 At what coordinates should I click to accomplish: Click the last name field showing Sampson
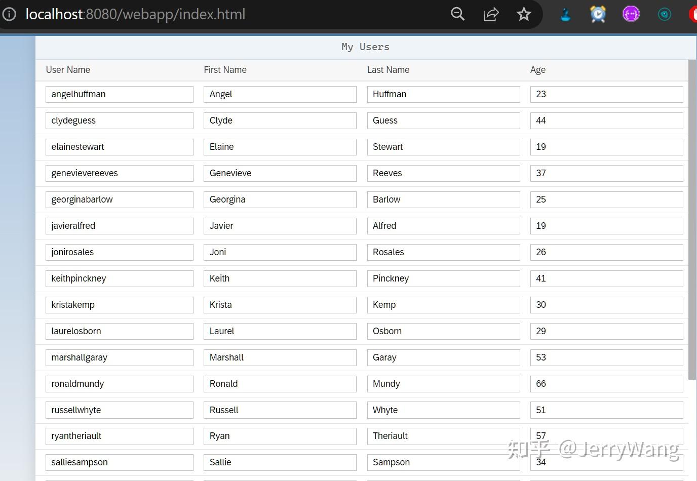pyautogui.click(x=443, y=462)
